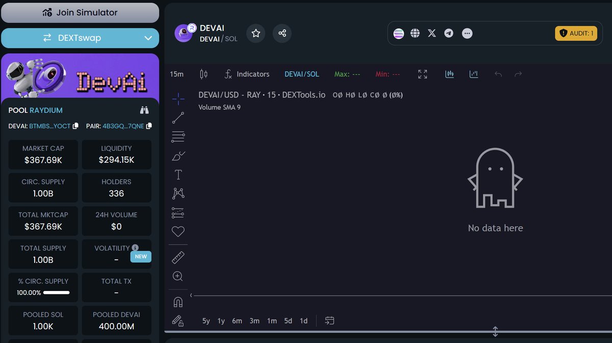Viewport: 612px width, 343px height.
Task: Select the zoom in magnifier tool
Action: tap(178, 276)
